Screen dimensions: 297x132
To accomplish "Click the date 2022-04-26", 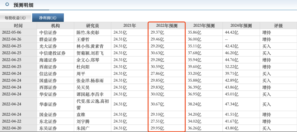I will pos(12,39).
